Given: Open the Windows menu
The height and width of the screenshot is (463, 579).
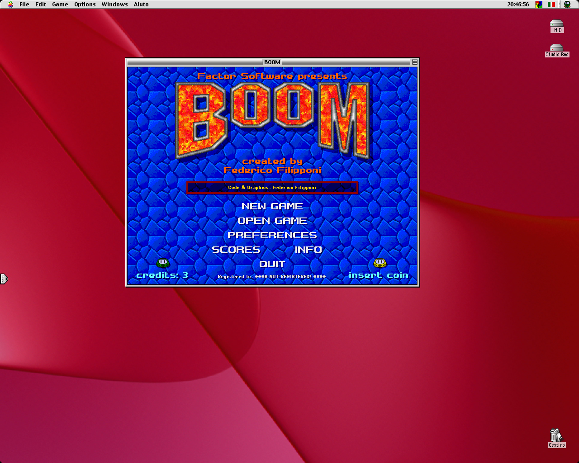Looking at the screenshot, I should (x=114, y=4).
